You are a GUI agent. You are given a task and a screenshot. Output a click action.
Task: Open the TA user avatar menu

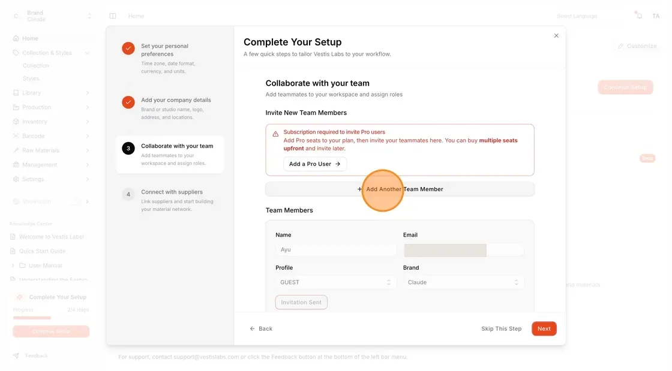coord(656,16)
